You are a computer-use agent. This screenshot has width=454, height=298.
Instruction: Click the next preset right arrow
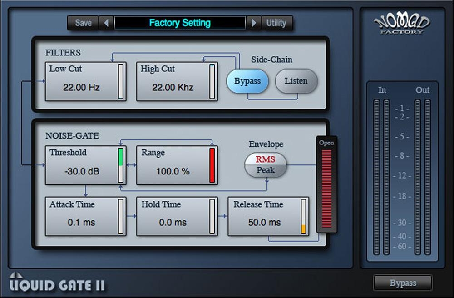[253, 23]
